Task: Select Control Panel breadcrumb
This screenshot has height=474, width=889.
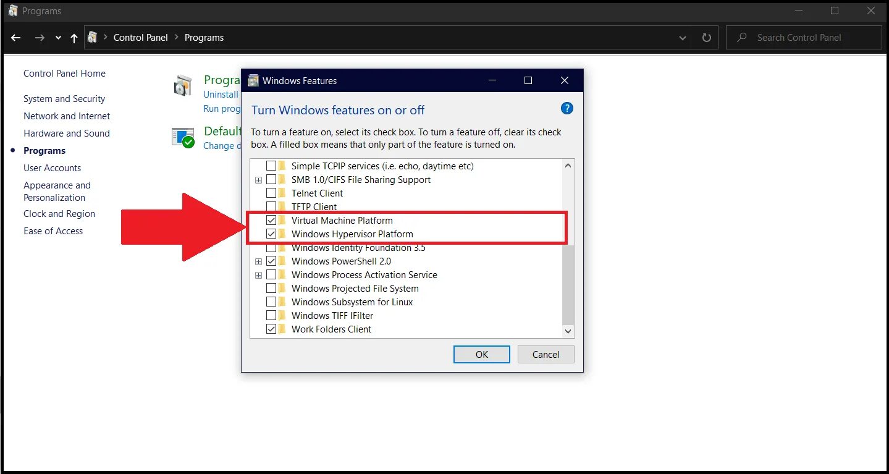Action: coord(141,38)
